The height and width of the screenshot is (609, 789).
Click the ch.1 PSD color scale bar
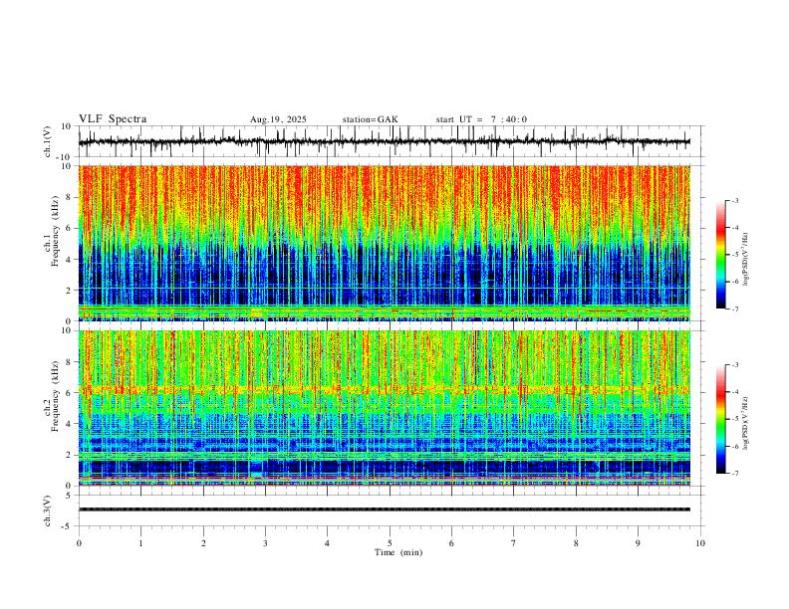(720, 255)
